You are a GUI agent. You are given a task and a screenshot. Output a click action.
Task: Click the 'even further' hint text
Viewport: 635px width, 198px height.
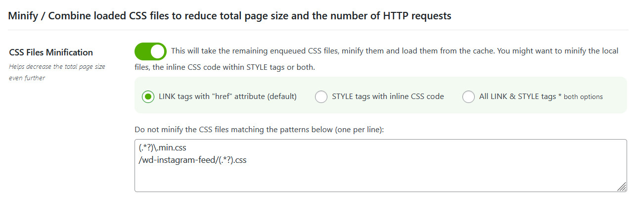27,78
